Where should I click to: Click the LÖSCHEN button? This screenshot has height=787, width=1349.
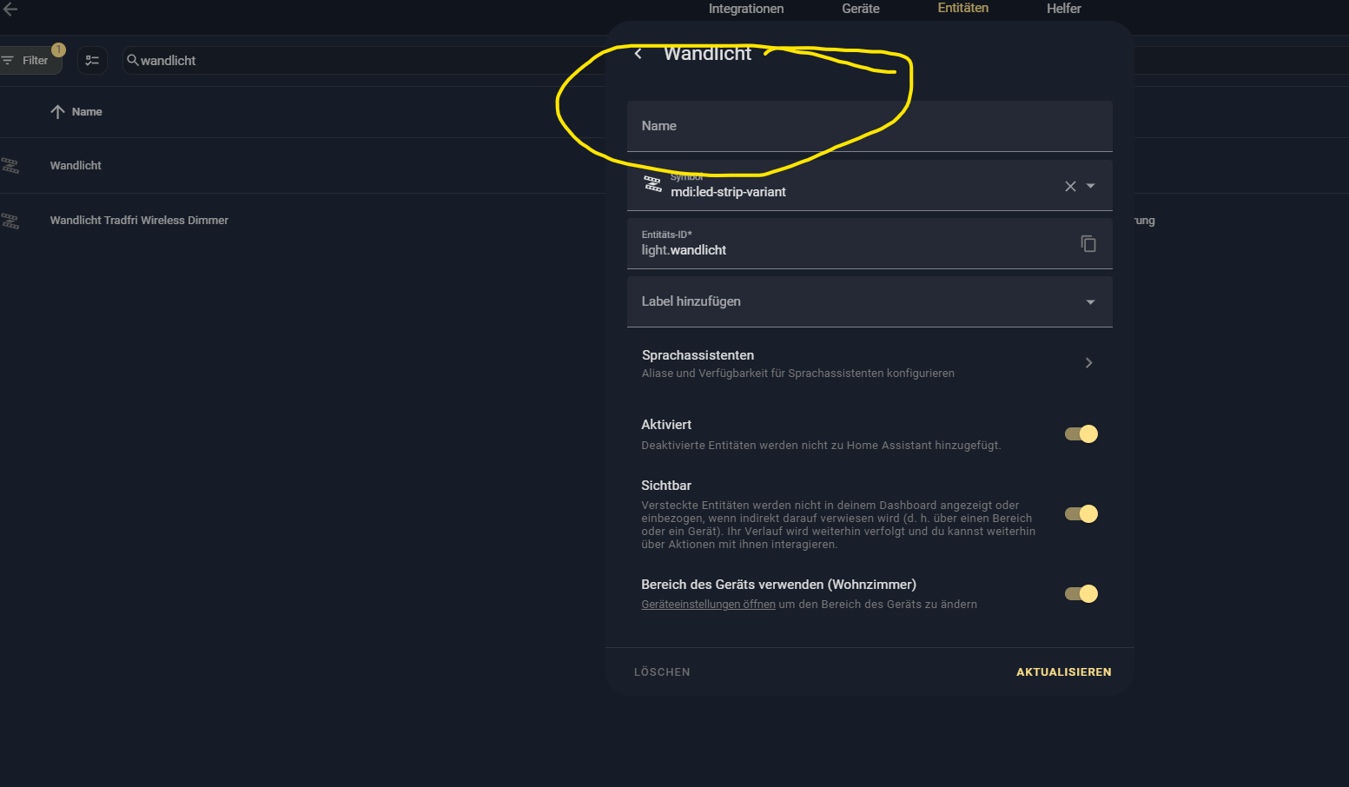coord(662,672)
